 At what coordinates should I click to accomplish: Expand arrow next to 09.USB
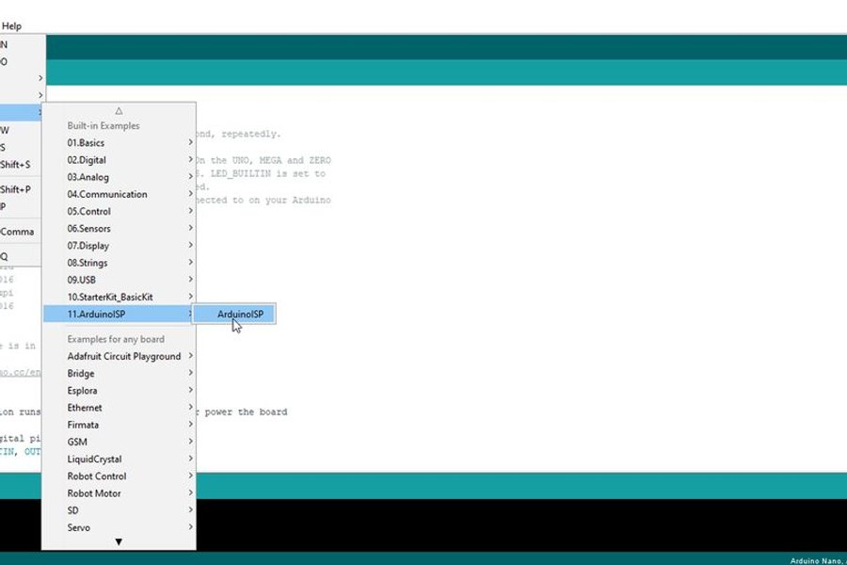click(x=191, y=280)
